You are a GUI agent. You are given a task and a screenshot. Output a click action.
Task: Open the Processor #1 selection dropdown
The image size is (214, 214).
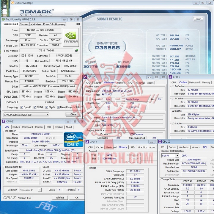(x=30, y=190)
